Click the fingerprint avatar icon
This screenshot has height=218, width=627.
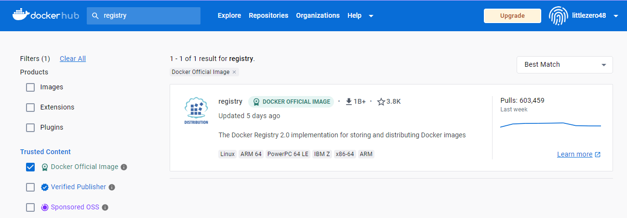[x=559, y=16]
